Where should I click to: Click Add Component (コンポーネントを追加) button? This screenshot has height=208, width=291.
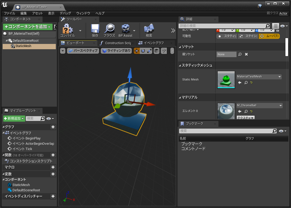click(28, 27)
